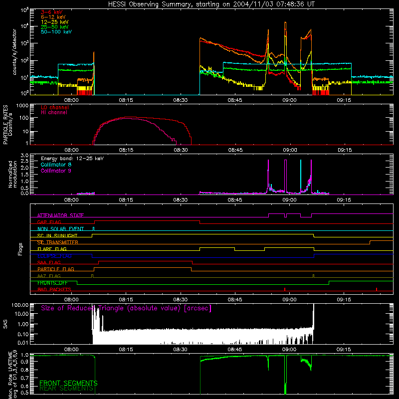The height and width of the screenshot is (399, 399).
Task: Click the HESSI Observing Summary title text
Action: click(x=211, y=4)
